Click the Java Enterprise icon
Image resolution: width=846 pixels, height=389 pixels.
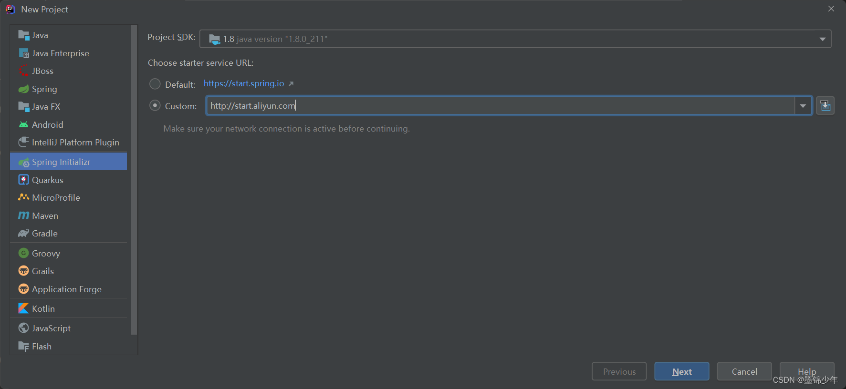[x=23, y=53]
